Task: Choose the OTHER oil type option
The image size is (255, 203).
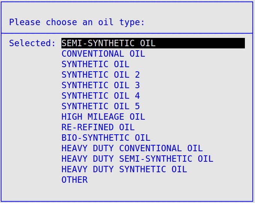Action: click(x=75, y=180)
